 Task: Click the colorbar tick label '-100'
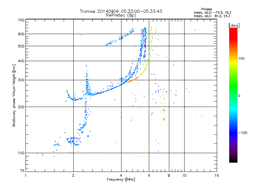(x=243, y=133)
